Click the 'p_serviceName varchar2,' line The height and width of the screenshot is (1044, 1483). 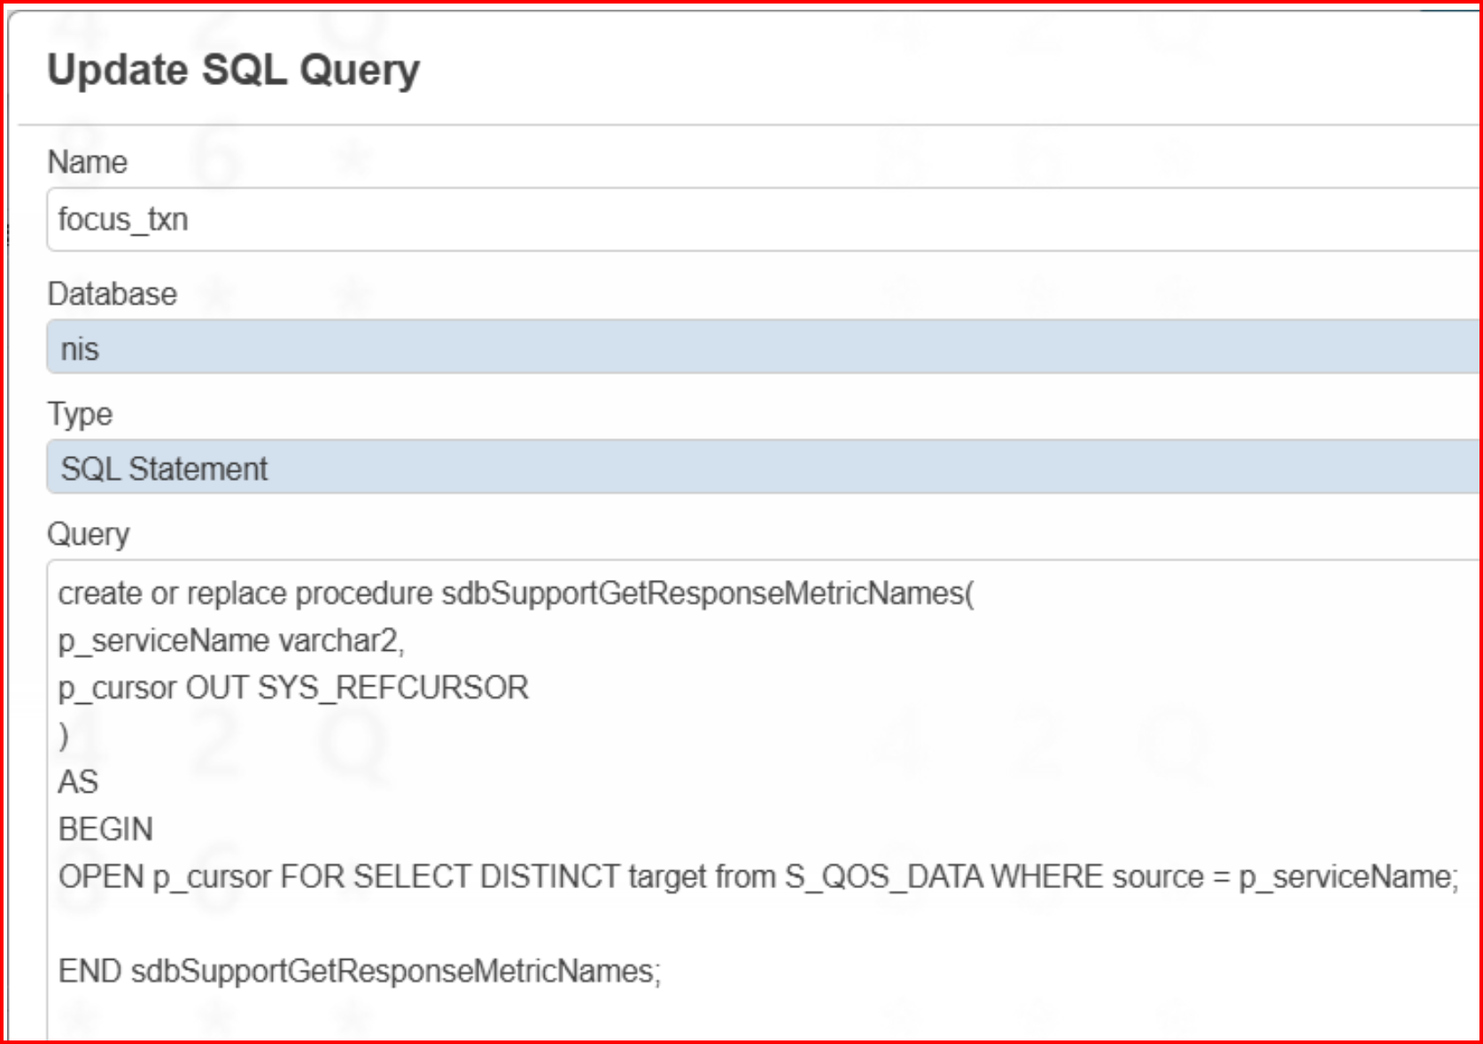pyautogui.click(x=231, y=641)
